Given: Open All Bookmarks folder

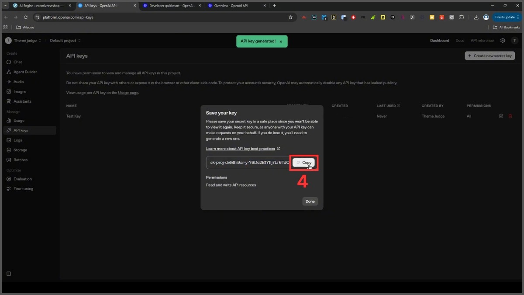Looking at the screenshot, I should click(507, 27).
